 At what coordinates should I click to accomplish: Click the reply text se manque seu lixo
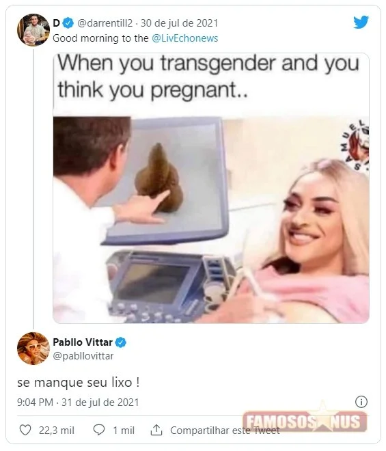click(x=79, y=383)
